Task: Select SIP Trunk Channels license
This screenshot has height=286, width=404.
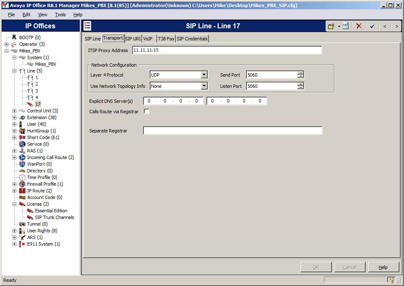Action: coord(54,218)
